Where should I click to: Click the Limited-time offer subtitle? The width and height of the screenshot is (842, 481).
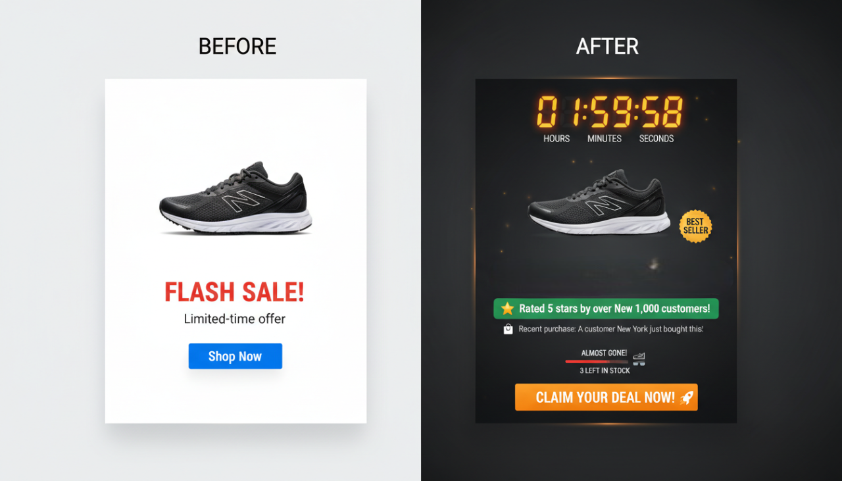235,318
